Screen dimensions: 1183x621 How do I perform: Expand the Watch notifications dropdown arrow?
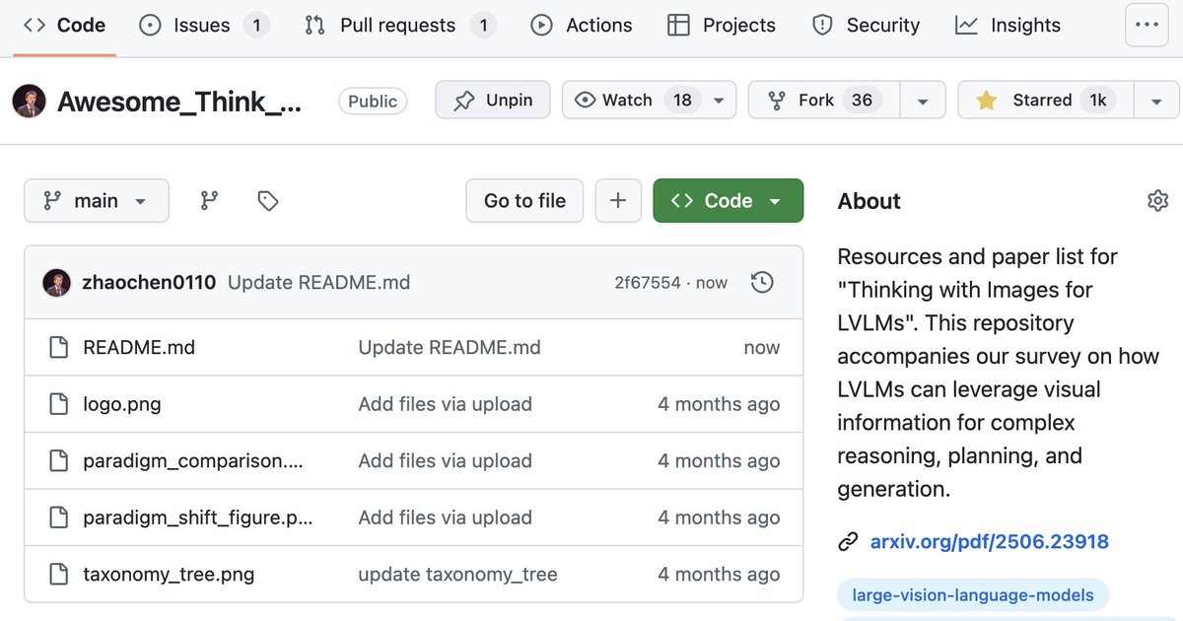pyautogui.click(x=719, y=101)
